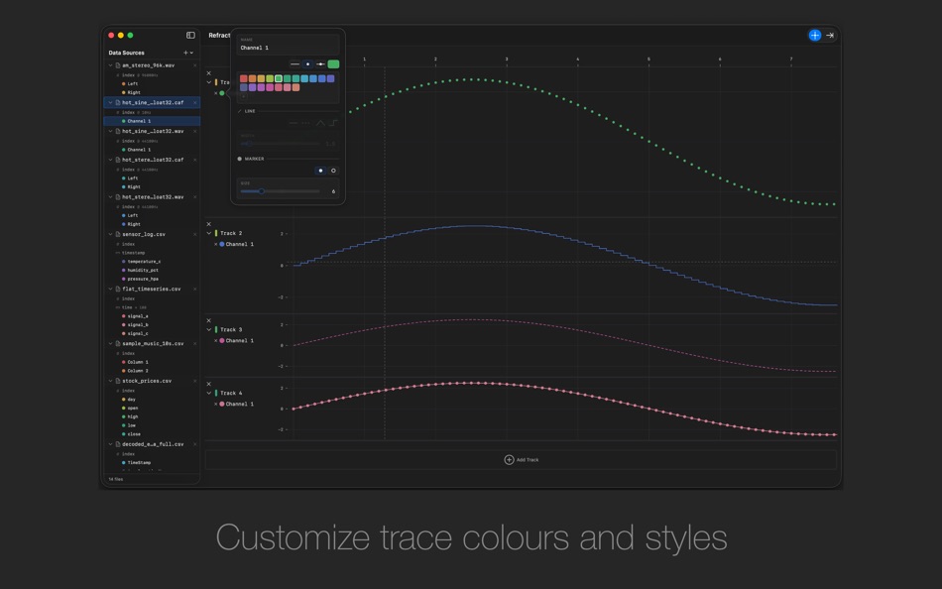Open Track 4 Channel 1 colour dot
Image resolution: width=942 pixels, height=589 pixels.
click(x=222, y=405)
